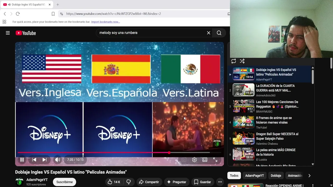This screenshot has height=187, width=333.
Task: Toggle subtitles on the player
Action: point(184,160)
